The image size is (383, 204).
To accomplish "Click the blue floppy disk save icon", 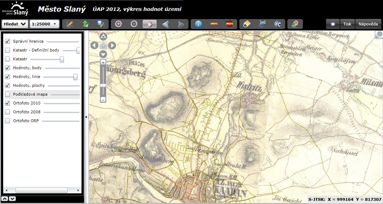I will click(101, 24).
